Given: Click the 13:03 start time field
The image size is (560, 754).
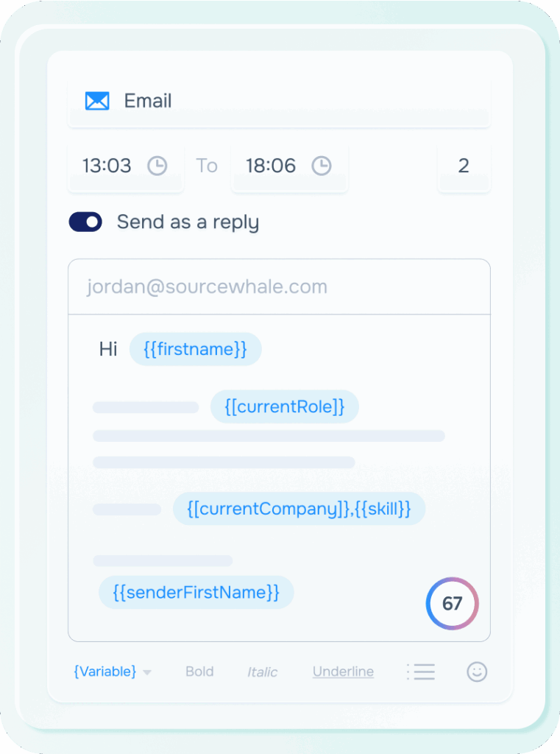Looking at the screenshot, I should point(107,166).
